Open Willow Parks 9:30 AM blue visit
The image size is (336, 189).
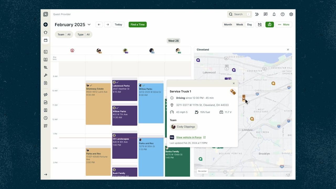[151, 103]
